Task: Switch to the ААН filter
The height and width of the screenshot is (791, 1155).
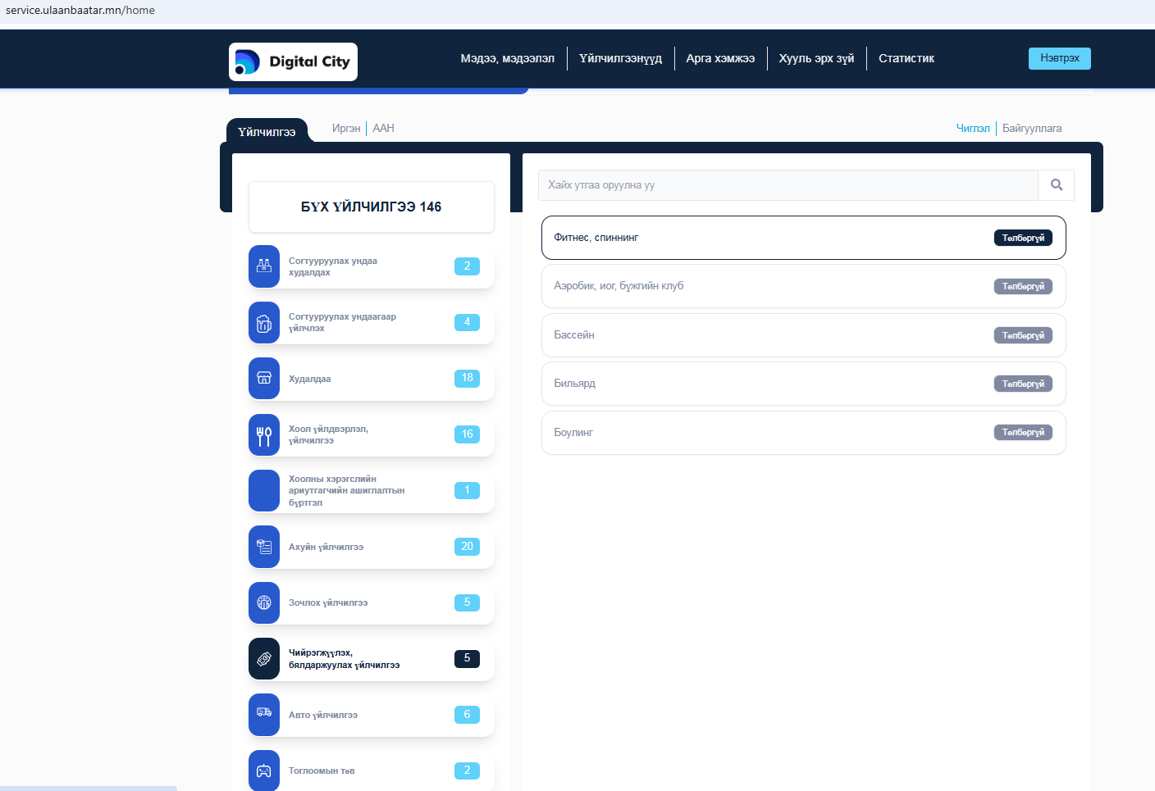Action: tap(383, 129)
